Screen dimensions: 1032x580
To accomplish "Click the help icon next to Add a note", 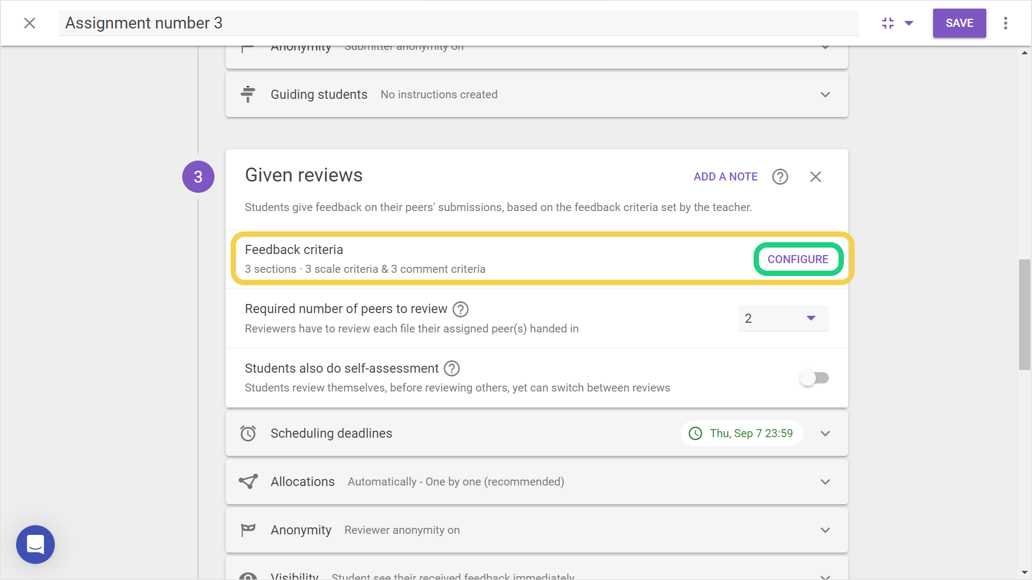I will 780,177.
